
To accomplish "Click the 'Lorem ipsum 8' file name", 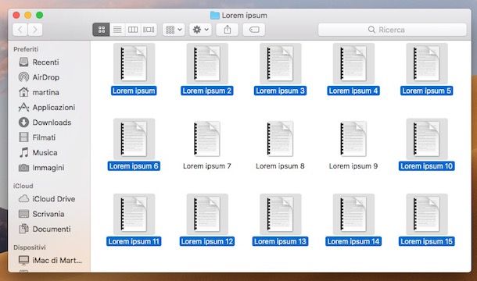I will (x=280, y=166).
